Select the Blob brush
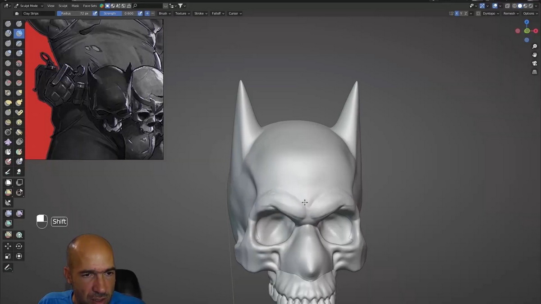 point(19,53)
